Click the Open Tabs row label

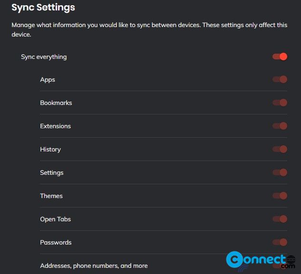tap(56, 219)
